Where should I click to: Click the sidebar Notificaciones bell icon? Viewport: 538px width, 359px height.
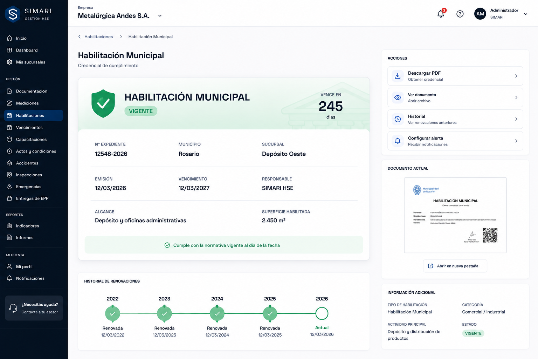(x=9, y=278)
